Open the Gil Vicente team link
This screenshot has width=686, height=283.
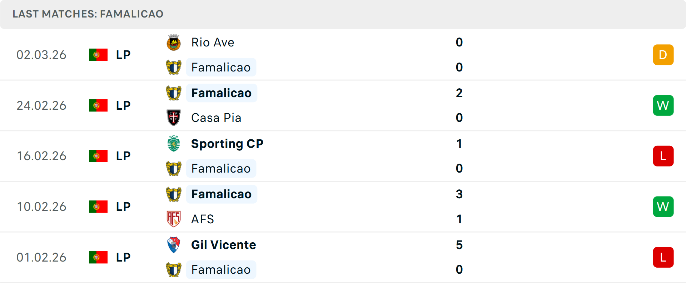tap(224, 245)
